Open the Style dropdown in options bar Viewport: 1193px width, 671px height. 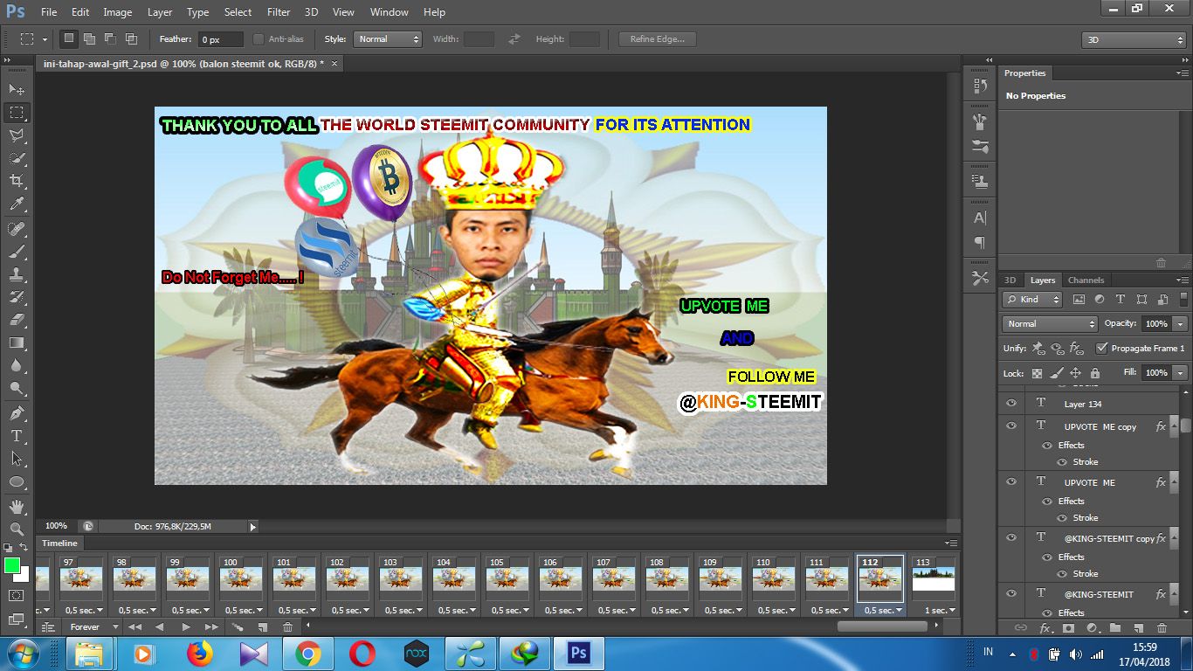[388, 39]
